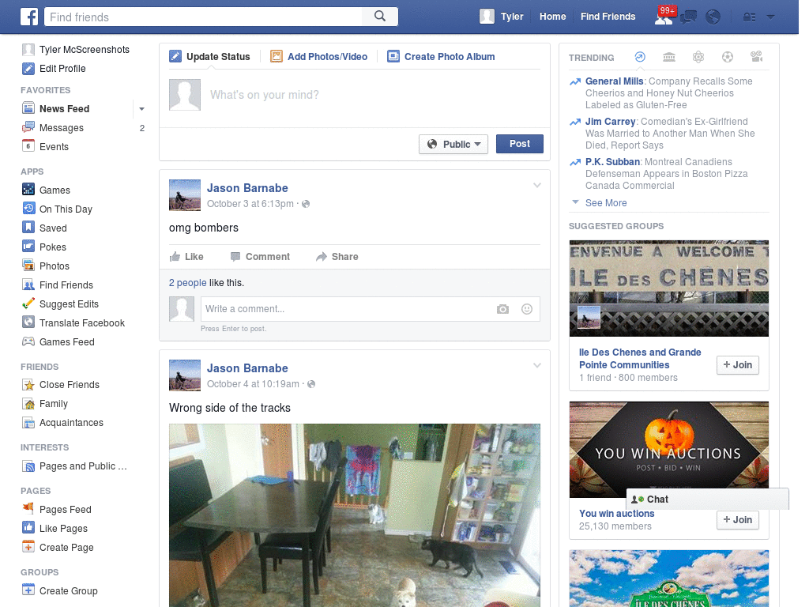Open the Wrong side of the tracks photo

point(355,515)
